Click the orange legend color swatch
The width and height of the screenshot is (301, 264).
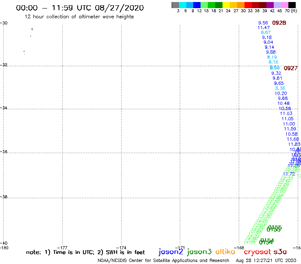coord(241,5)
